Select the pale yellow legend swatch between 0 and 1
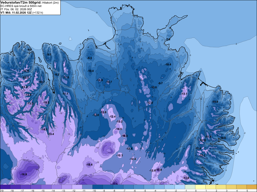Screen dimensions: 257x192 pyautogui.click(x=200, y=187)
